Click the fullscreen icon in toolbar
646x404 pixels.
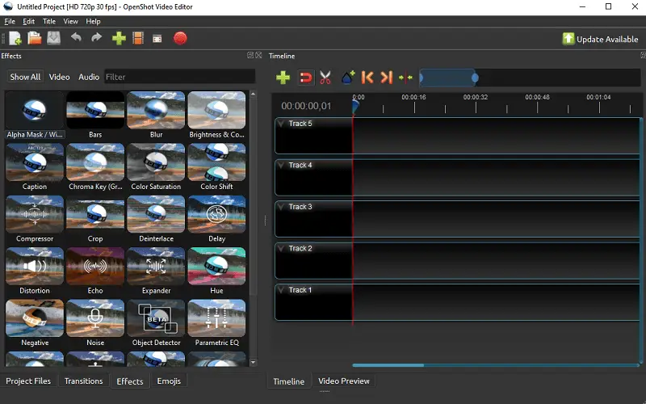pos(157,39)
